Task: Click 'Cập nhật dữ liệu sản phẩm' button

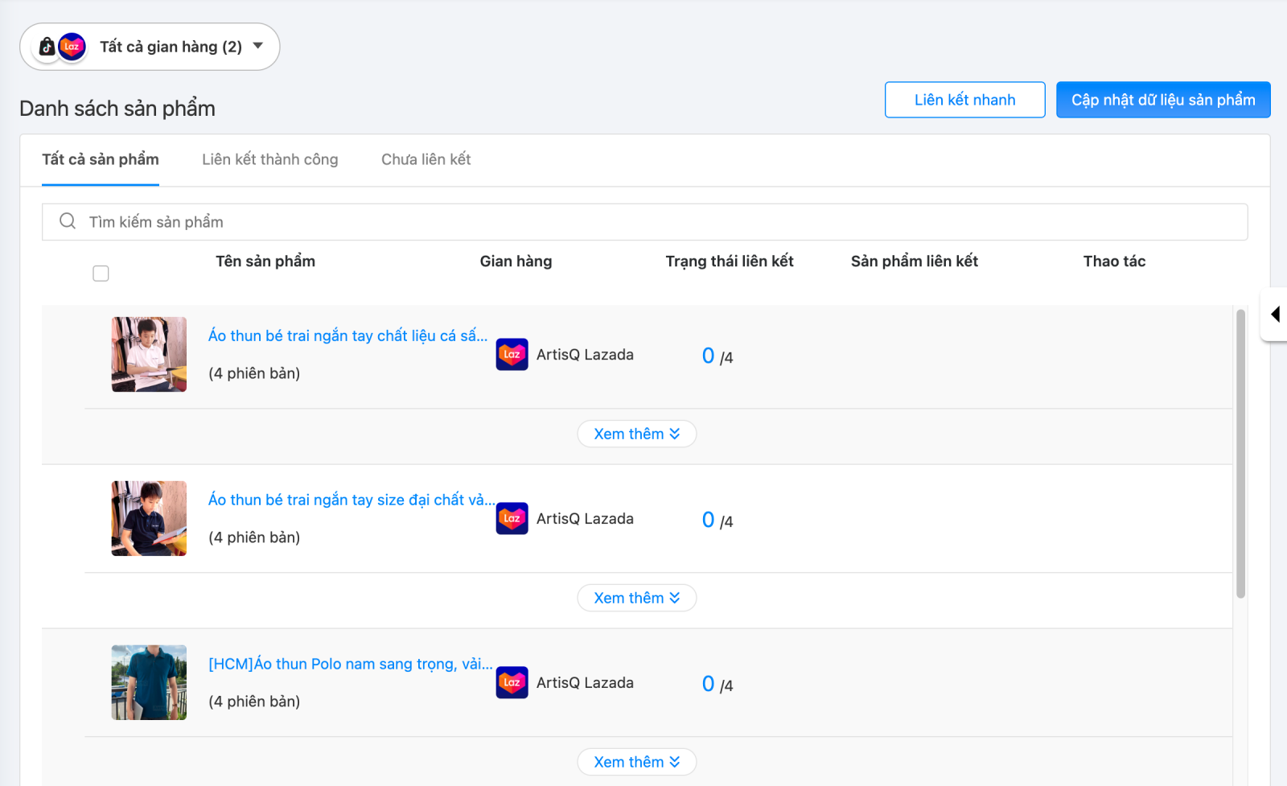Action: [x=1162, y=100]
